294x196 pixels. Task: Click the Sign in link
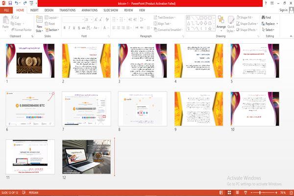[283, 10]
